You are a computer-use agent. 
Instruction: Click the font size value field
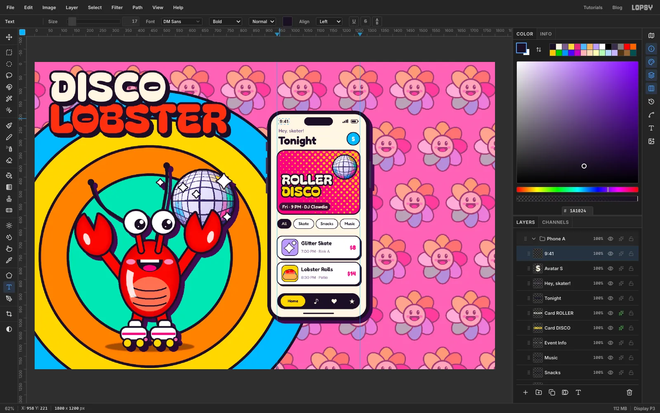pyautogui.click(x=131, y=21)
